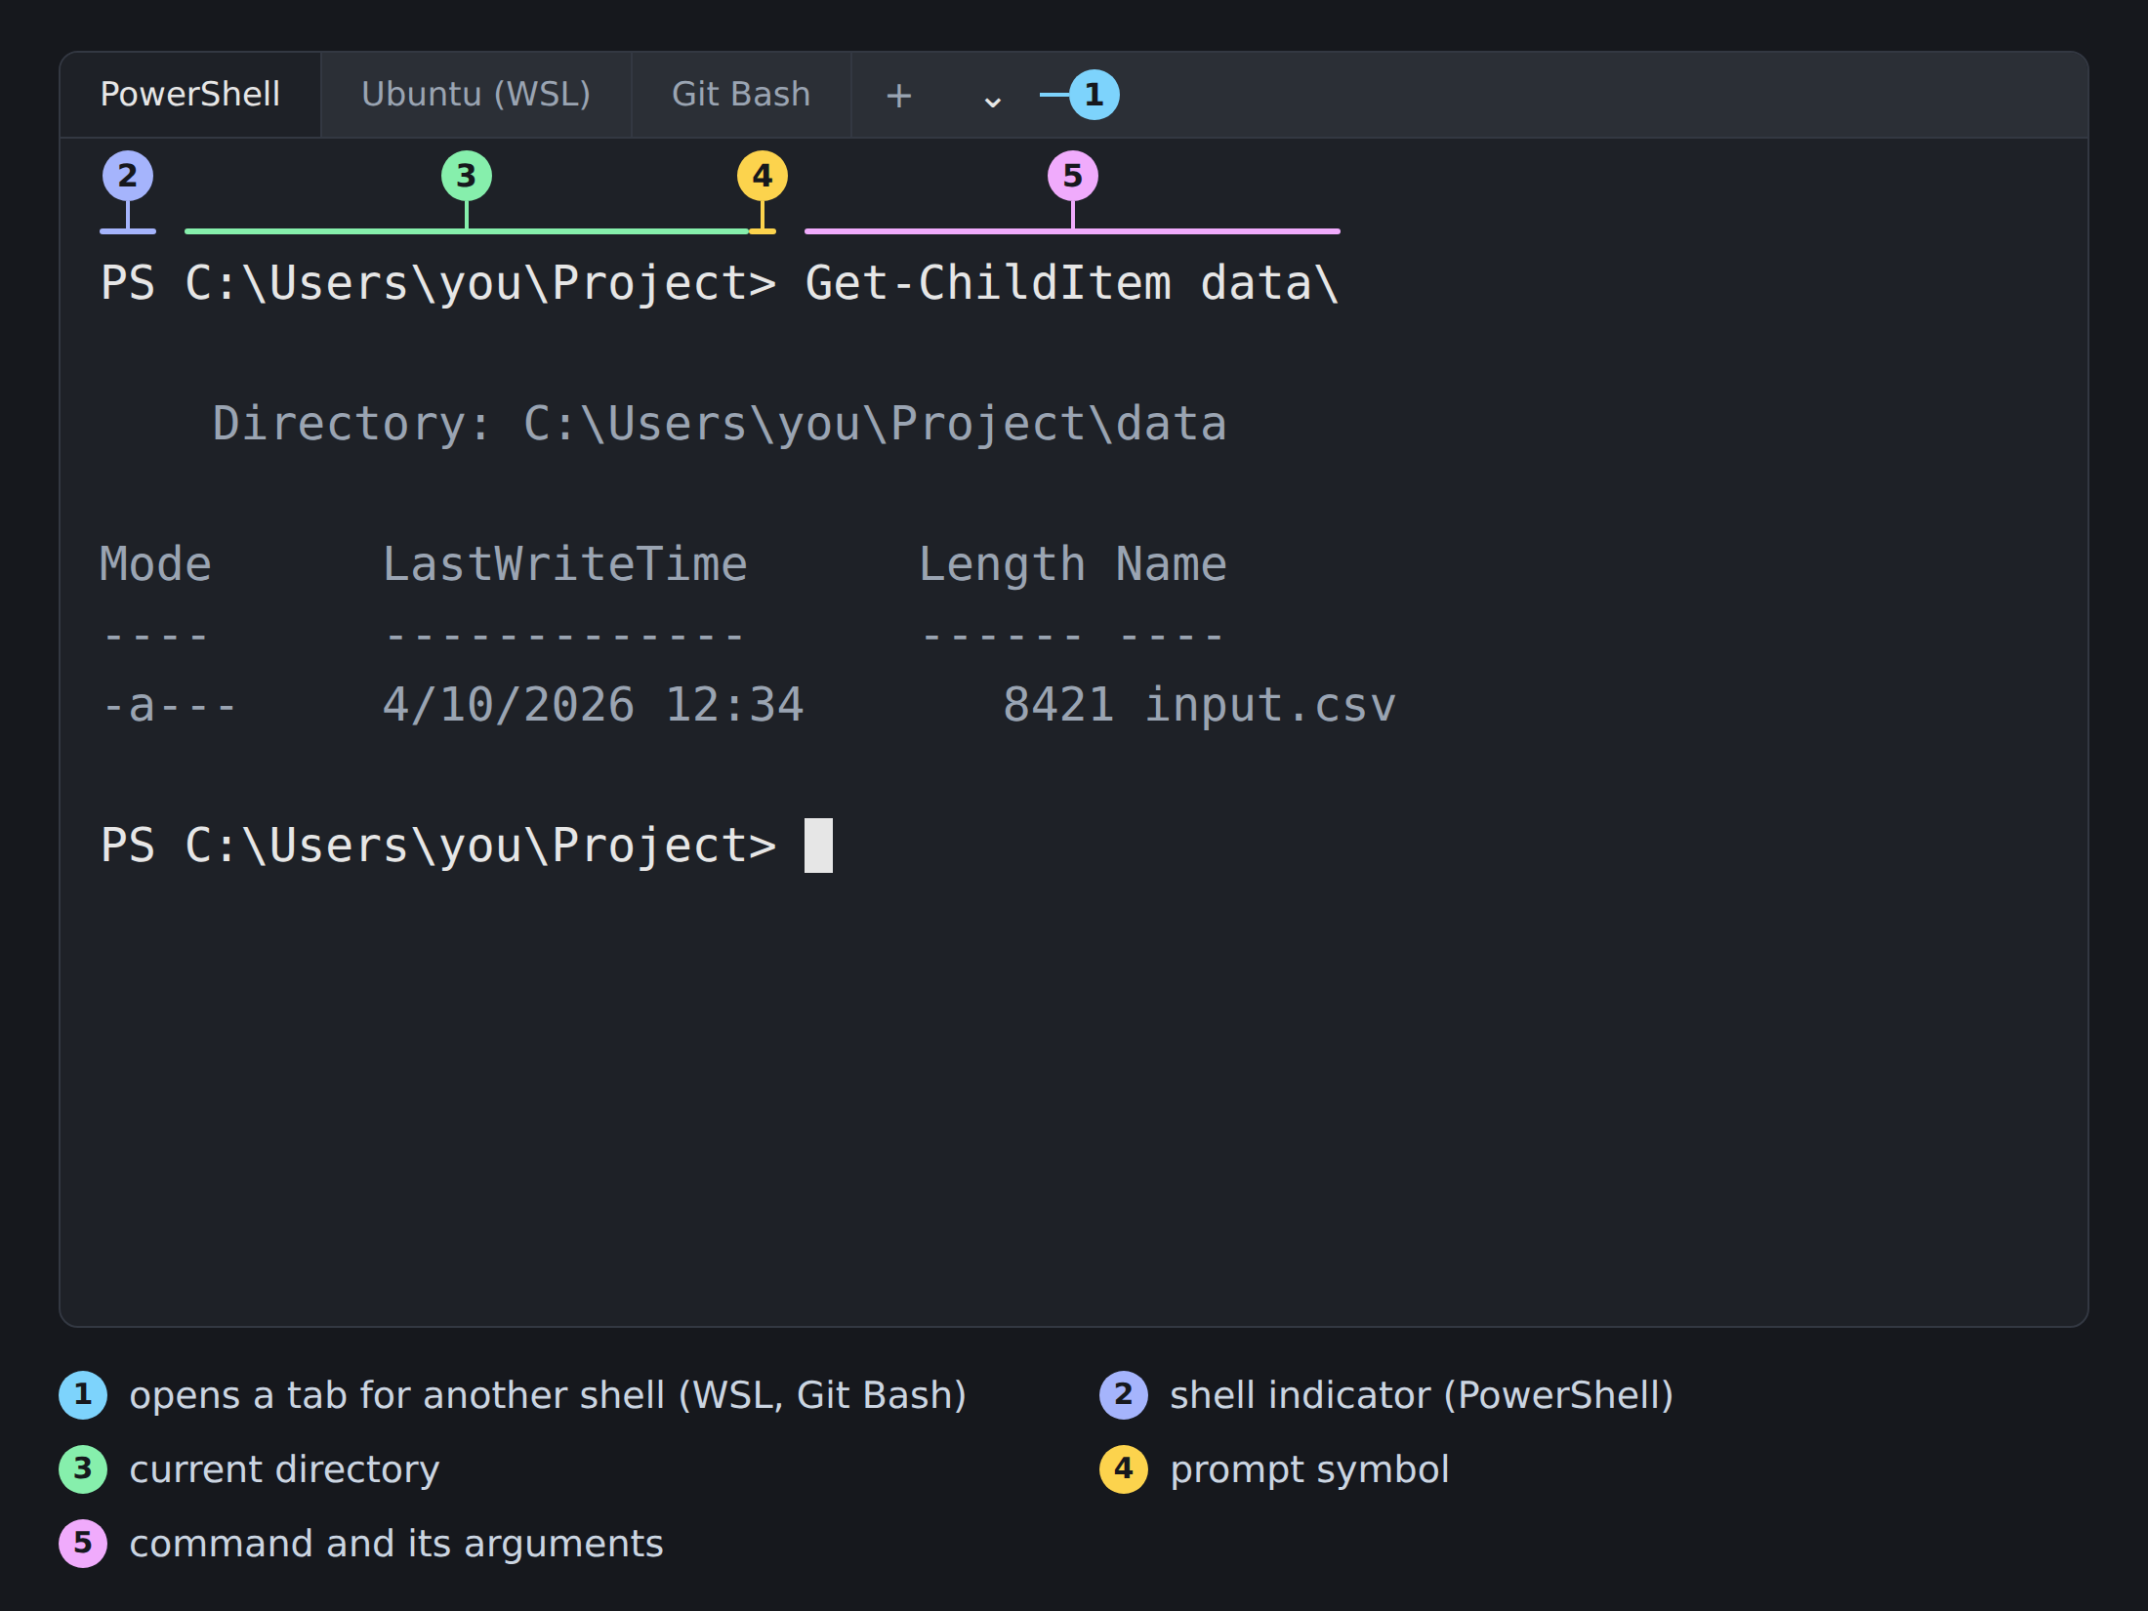Open a new tab with plus icon
This screenshot has width=2148, height=1611.
(898, 95)
